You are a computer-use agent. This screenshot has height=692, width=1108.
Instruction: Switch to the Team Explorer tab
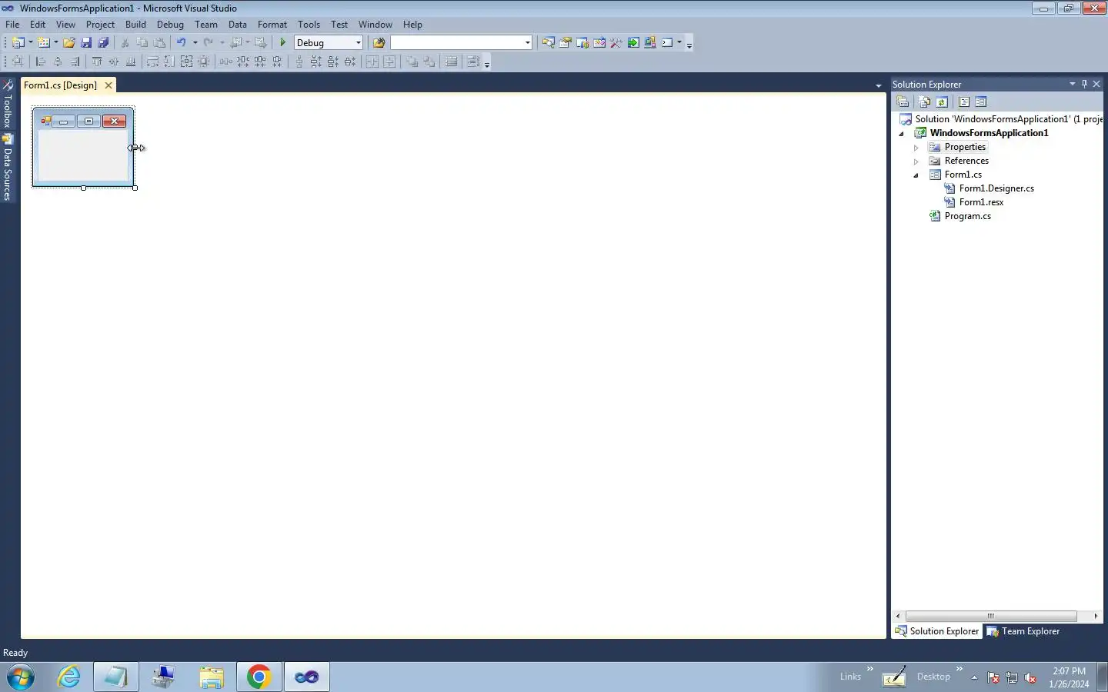(1023, 631)
